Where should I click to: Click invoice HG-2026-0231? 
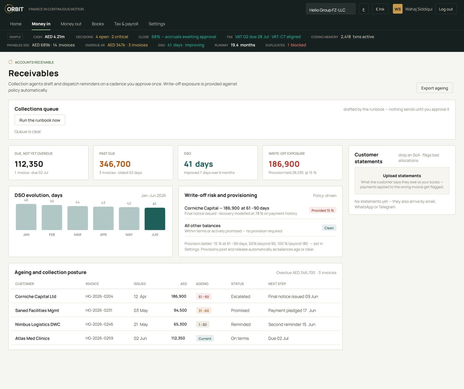point(99,310)
